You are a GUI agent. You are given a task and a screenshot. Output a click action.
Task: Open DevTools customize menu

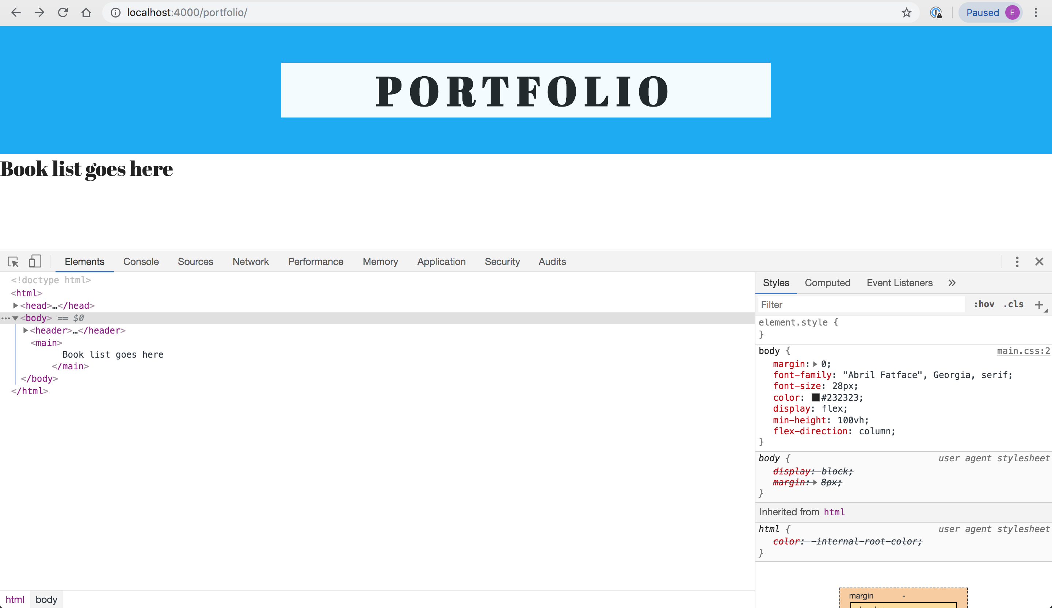(1017, 261)
